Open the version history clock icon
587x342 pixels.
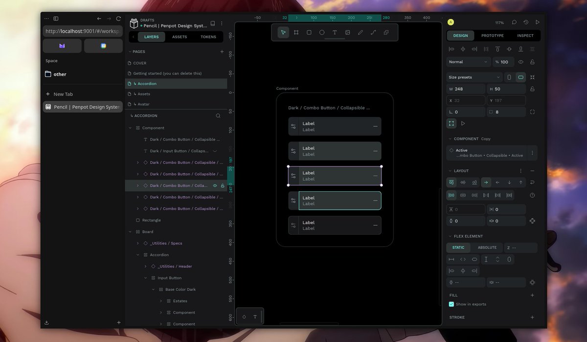526,22
